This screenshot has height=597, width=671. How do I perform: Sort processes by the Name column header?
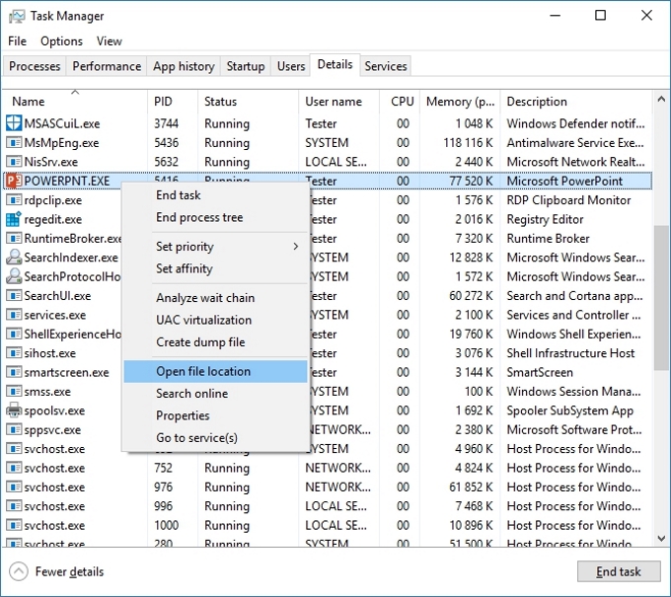click(29, 102)
